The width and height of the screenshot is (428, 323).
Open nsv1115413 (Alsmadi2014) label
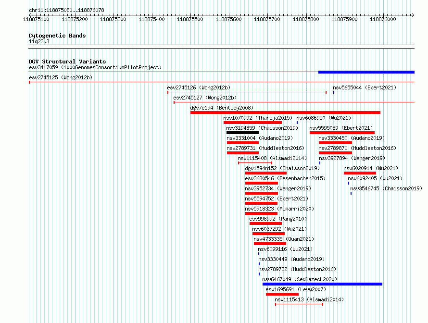click(x=309, y=299)
